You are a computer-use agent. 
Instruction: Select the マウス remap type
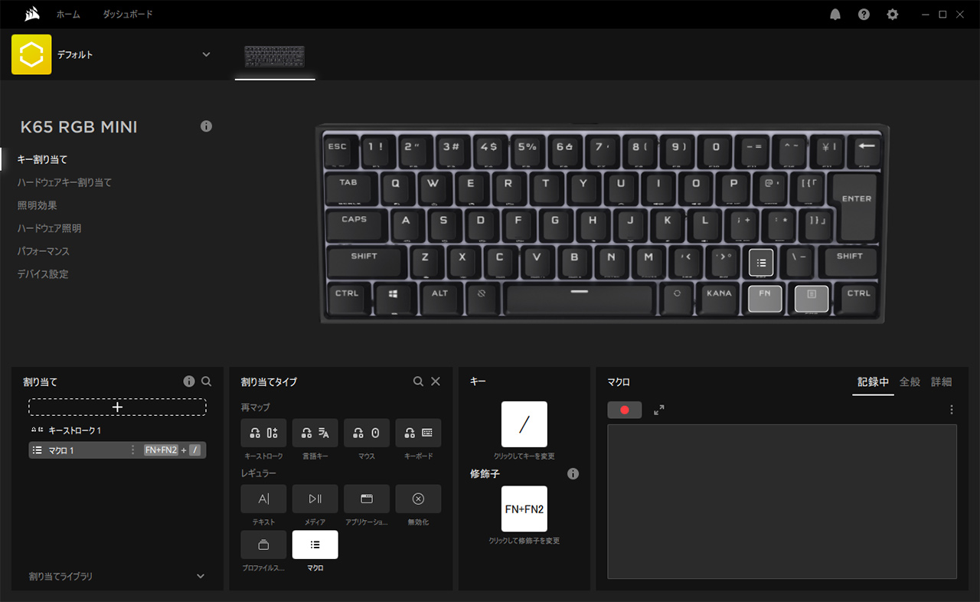[x=367, y=433]
